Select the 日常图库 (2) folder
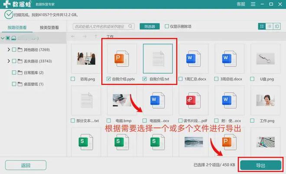This screenshot has width=286, height=174. 33,73
